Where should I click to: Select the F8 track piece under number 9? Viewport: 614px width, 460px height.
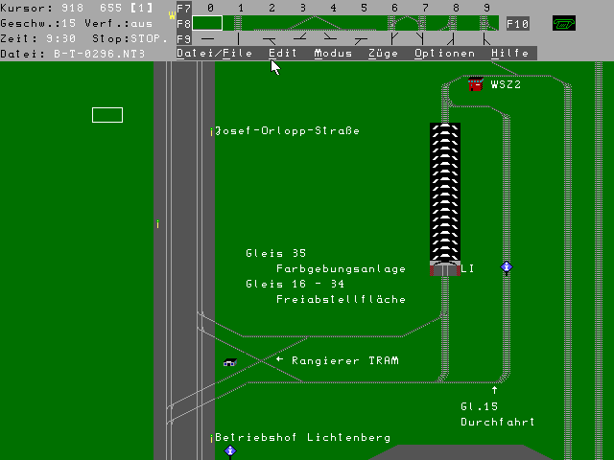486,23
